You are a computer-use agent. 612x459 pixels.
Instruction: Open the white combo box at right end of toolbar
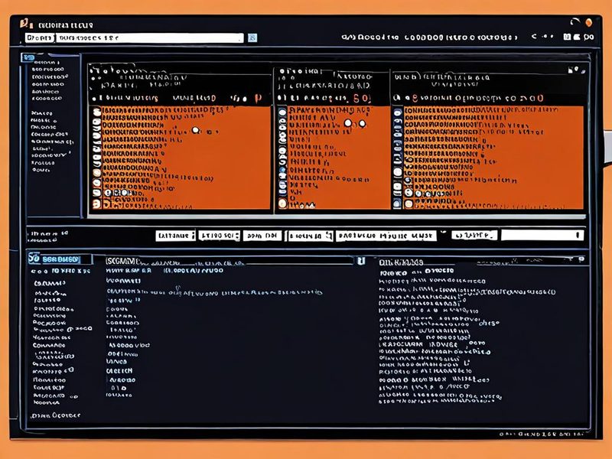542,235
